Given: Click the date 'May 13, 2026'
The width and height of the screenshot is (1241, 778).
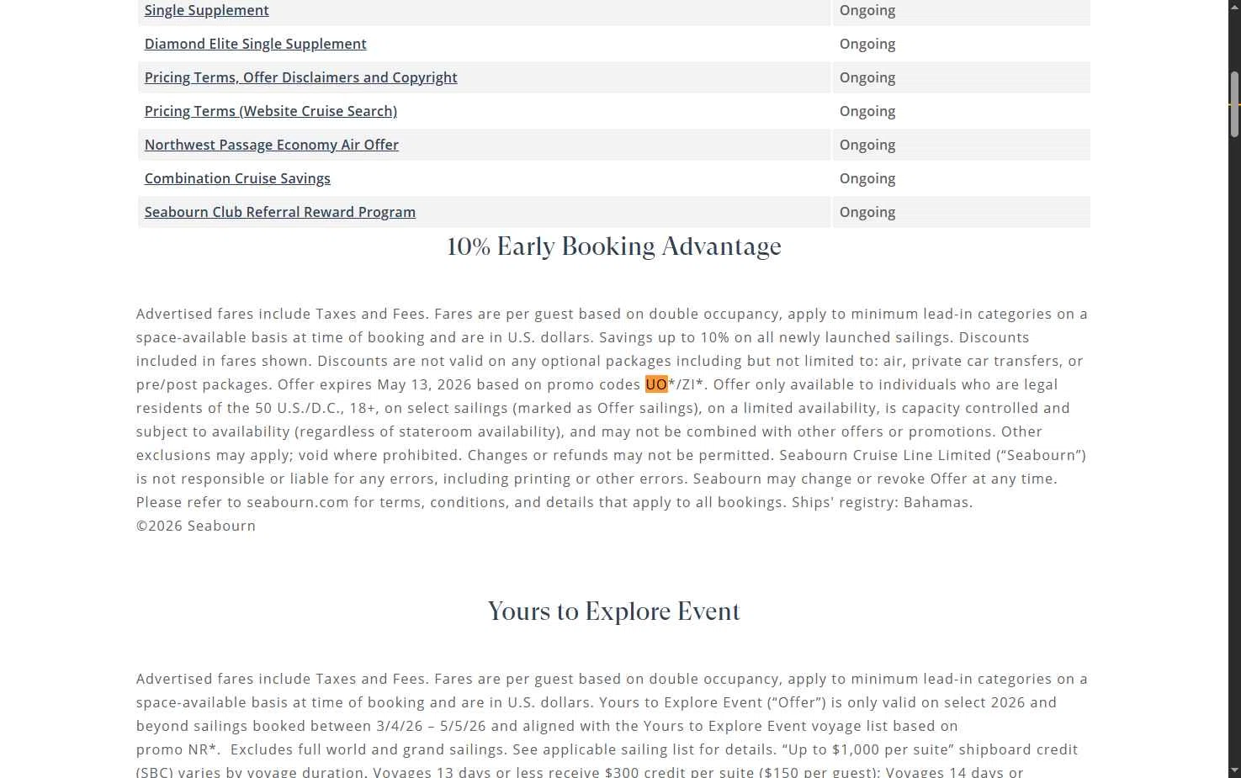Looking at the screenshot, I should tap(424, 384).
